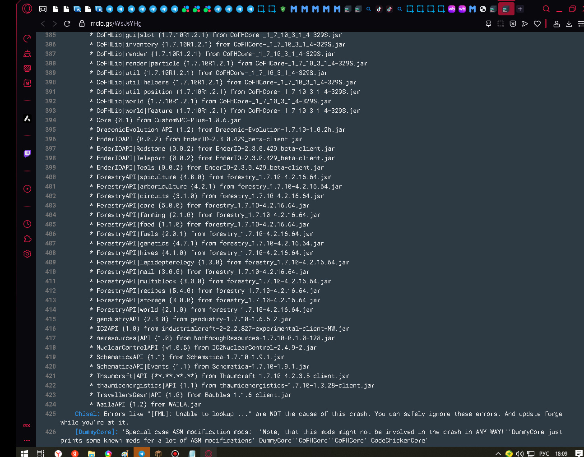Open the profile account icon
The width and height of the screenshot is (584, 457).
pos(556,23)
